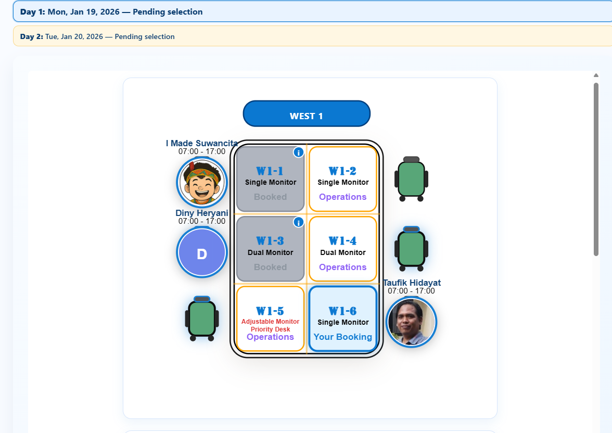Select priority desk W1-5

click(270, 319)
